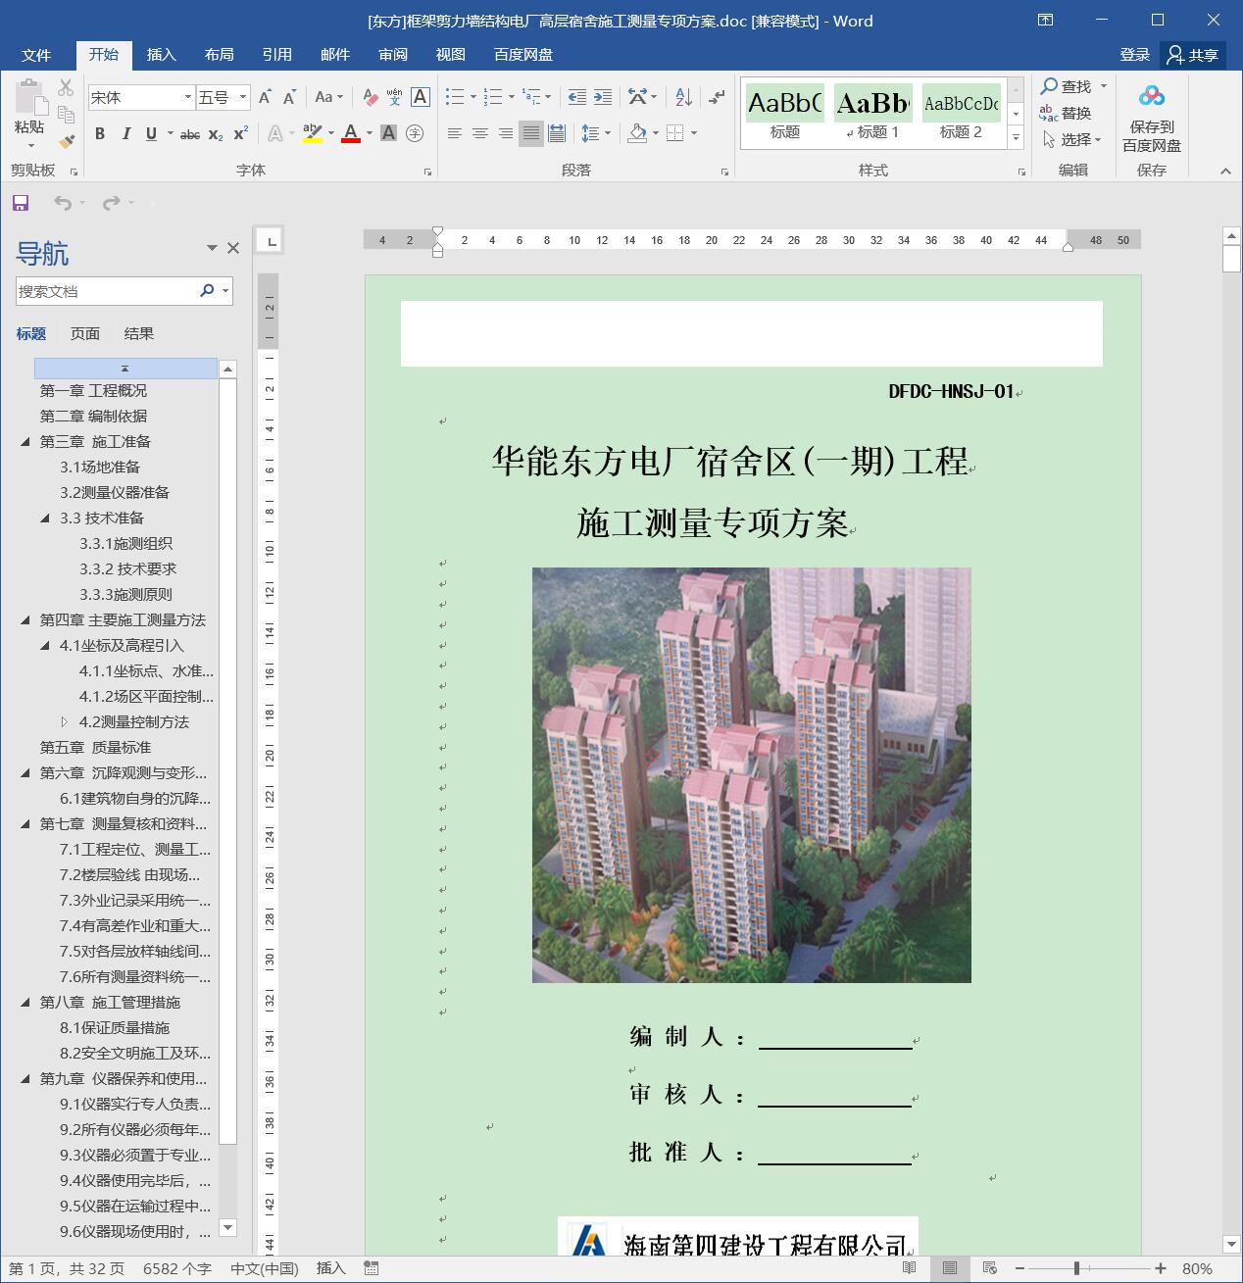Toggle subscript formatting

click(216, 133)
